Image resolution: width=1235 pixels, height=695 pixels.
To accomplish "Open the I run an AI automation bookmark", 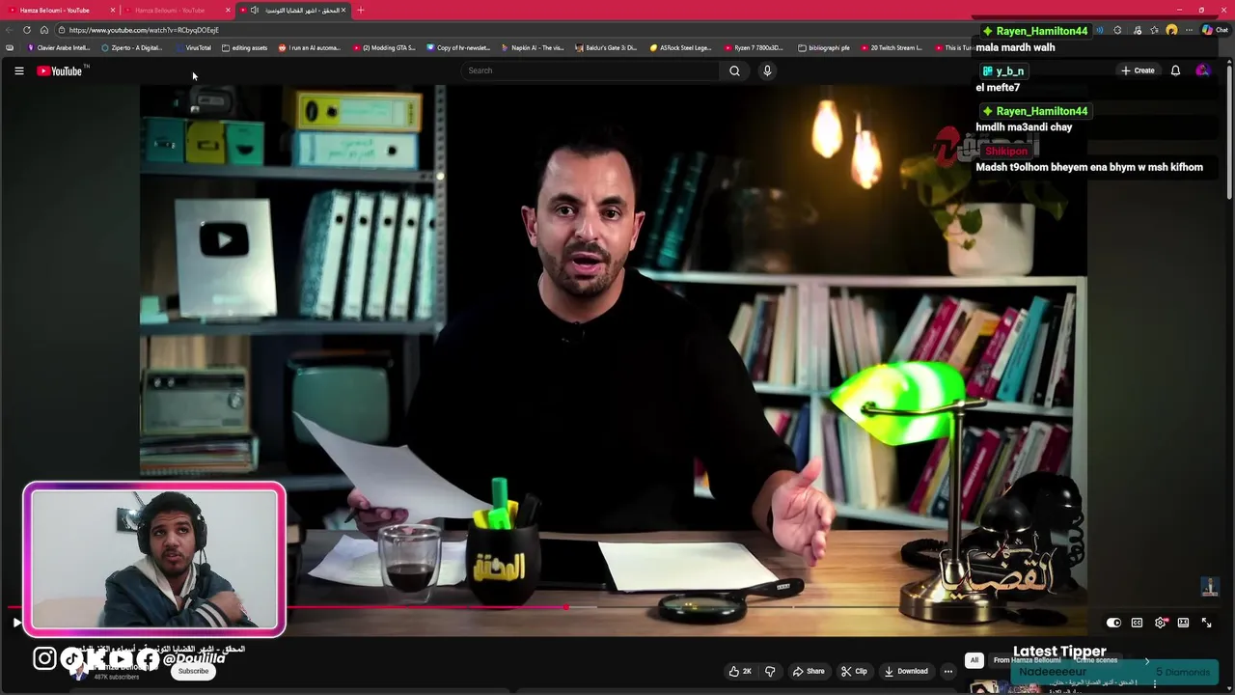I will [309, 47].
